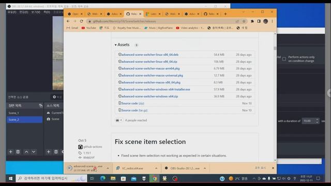The image size is (331, 186).
Task: Download advanced-scene-switcher-macos-x86_64.pkg
Action: 151,83
